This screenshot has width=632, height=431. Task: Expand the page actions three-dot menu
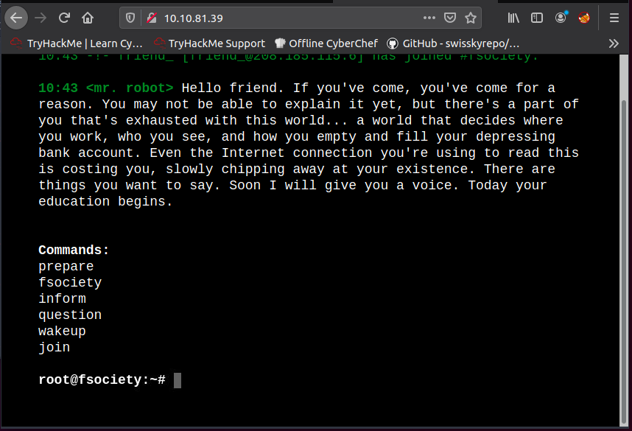(x=429, y=18)
